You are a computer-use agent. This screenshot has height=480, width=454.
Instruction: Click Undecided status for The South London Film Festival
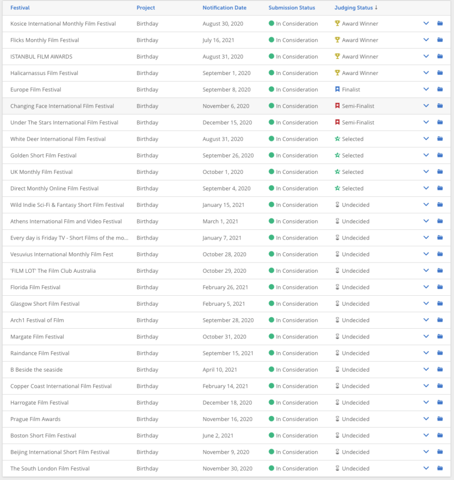[356, 468]
